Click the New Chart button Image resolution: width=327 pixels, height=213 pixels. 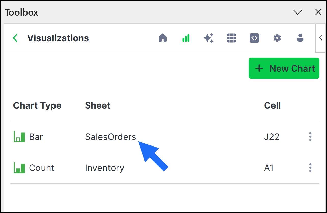(284, 68)
